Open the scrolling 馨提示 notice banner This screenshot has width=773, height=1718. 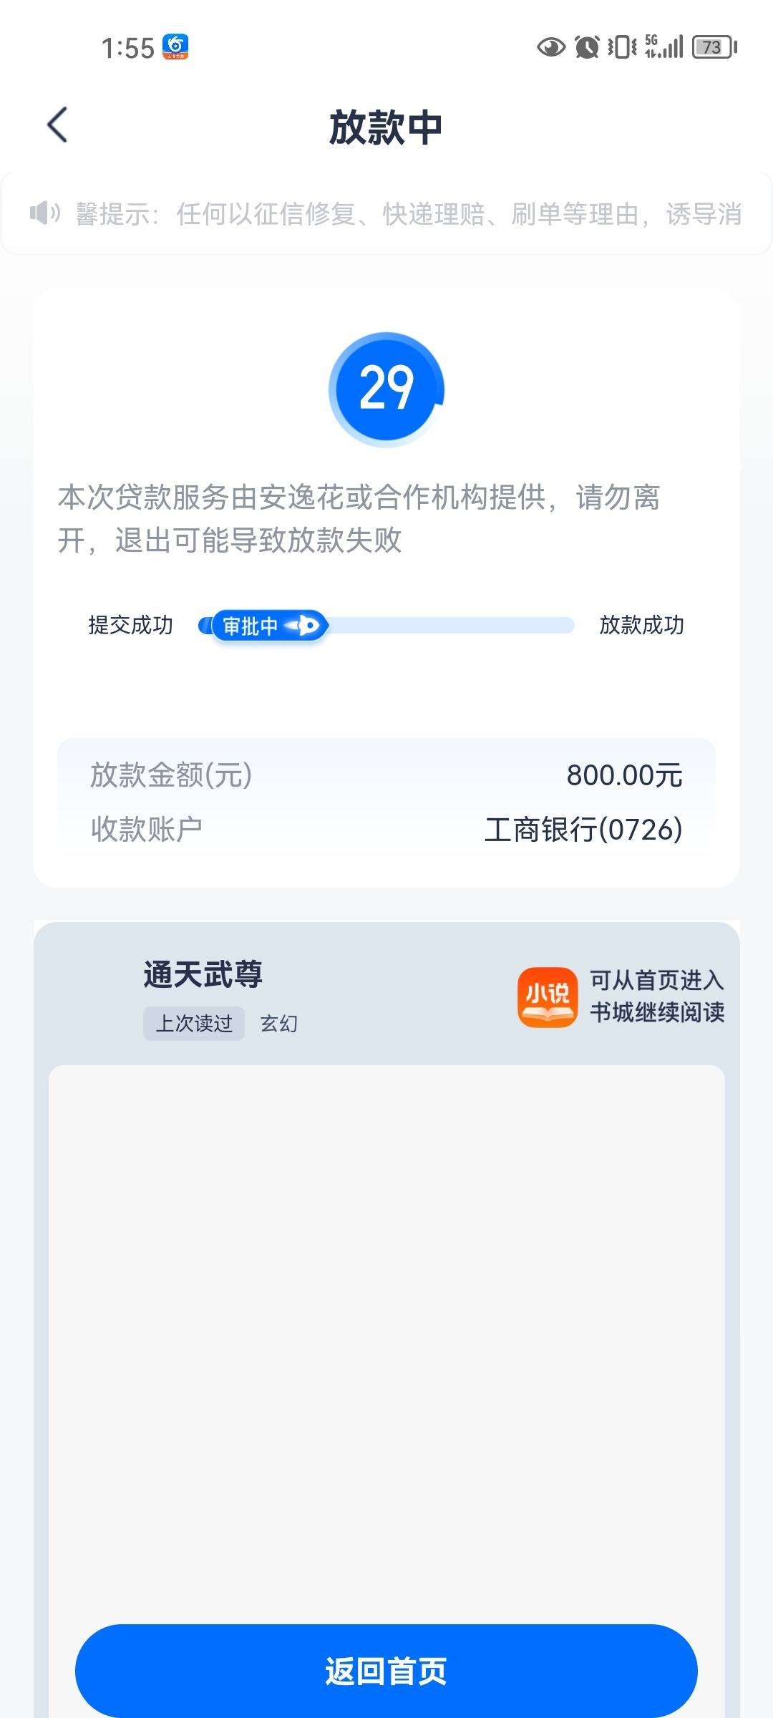pos(386,213)
